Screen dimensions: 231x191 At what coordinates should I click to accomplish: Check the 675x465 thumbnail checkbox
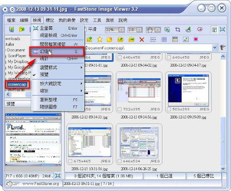pyautogui.click(x=70, y=161)
